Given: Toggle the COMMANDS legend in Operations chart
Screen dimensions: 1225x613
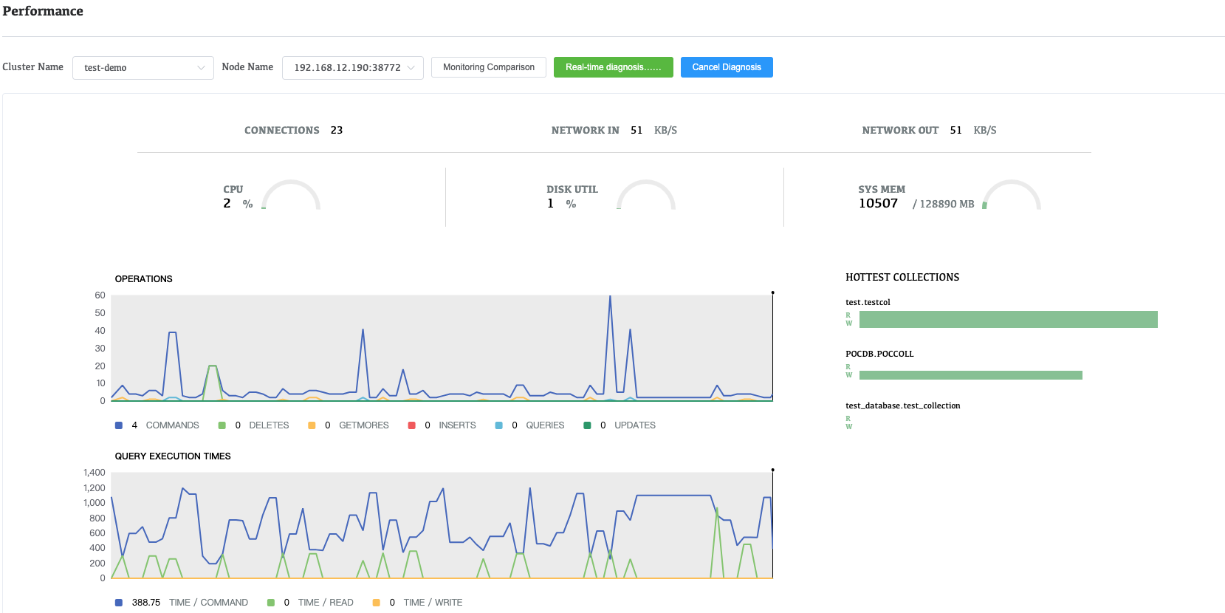Looking at the screenshot, I should pos(157,425).
